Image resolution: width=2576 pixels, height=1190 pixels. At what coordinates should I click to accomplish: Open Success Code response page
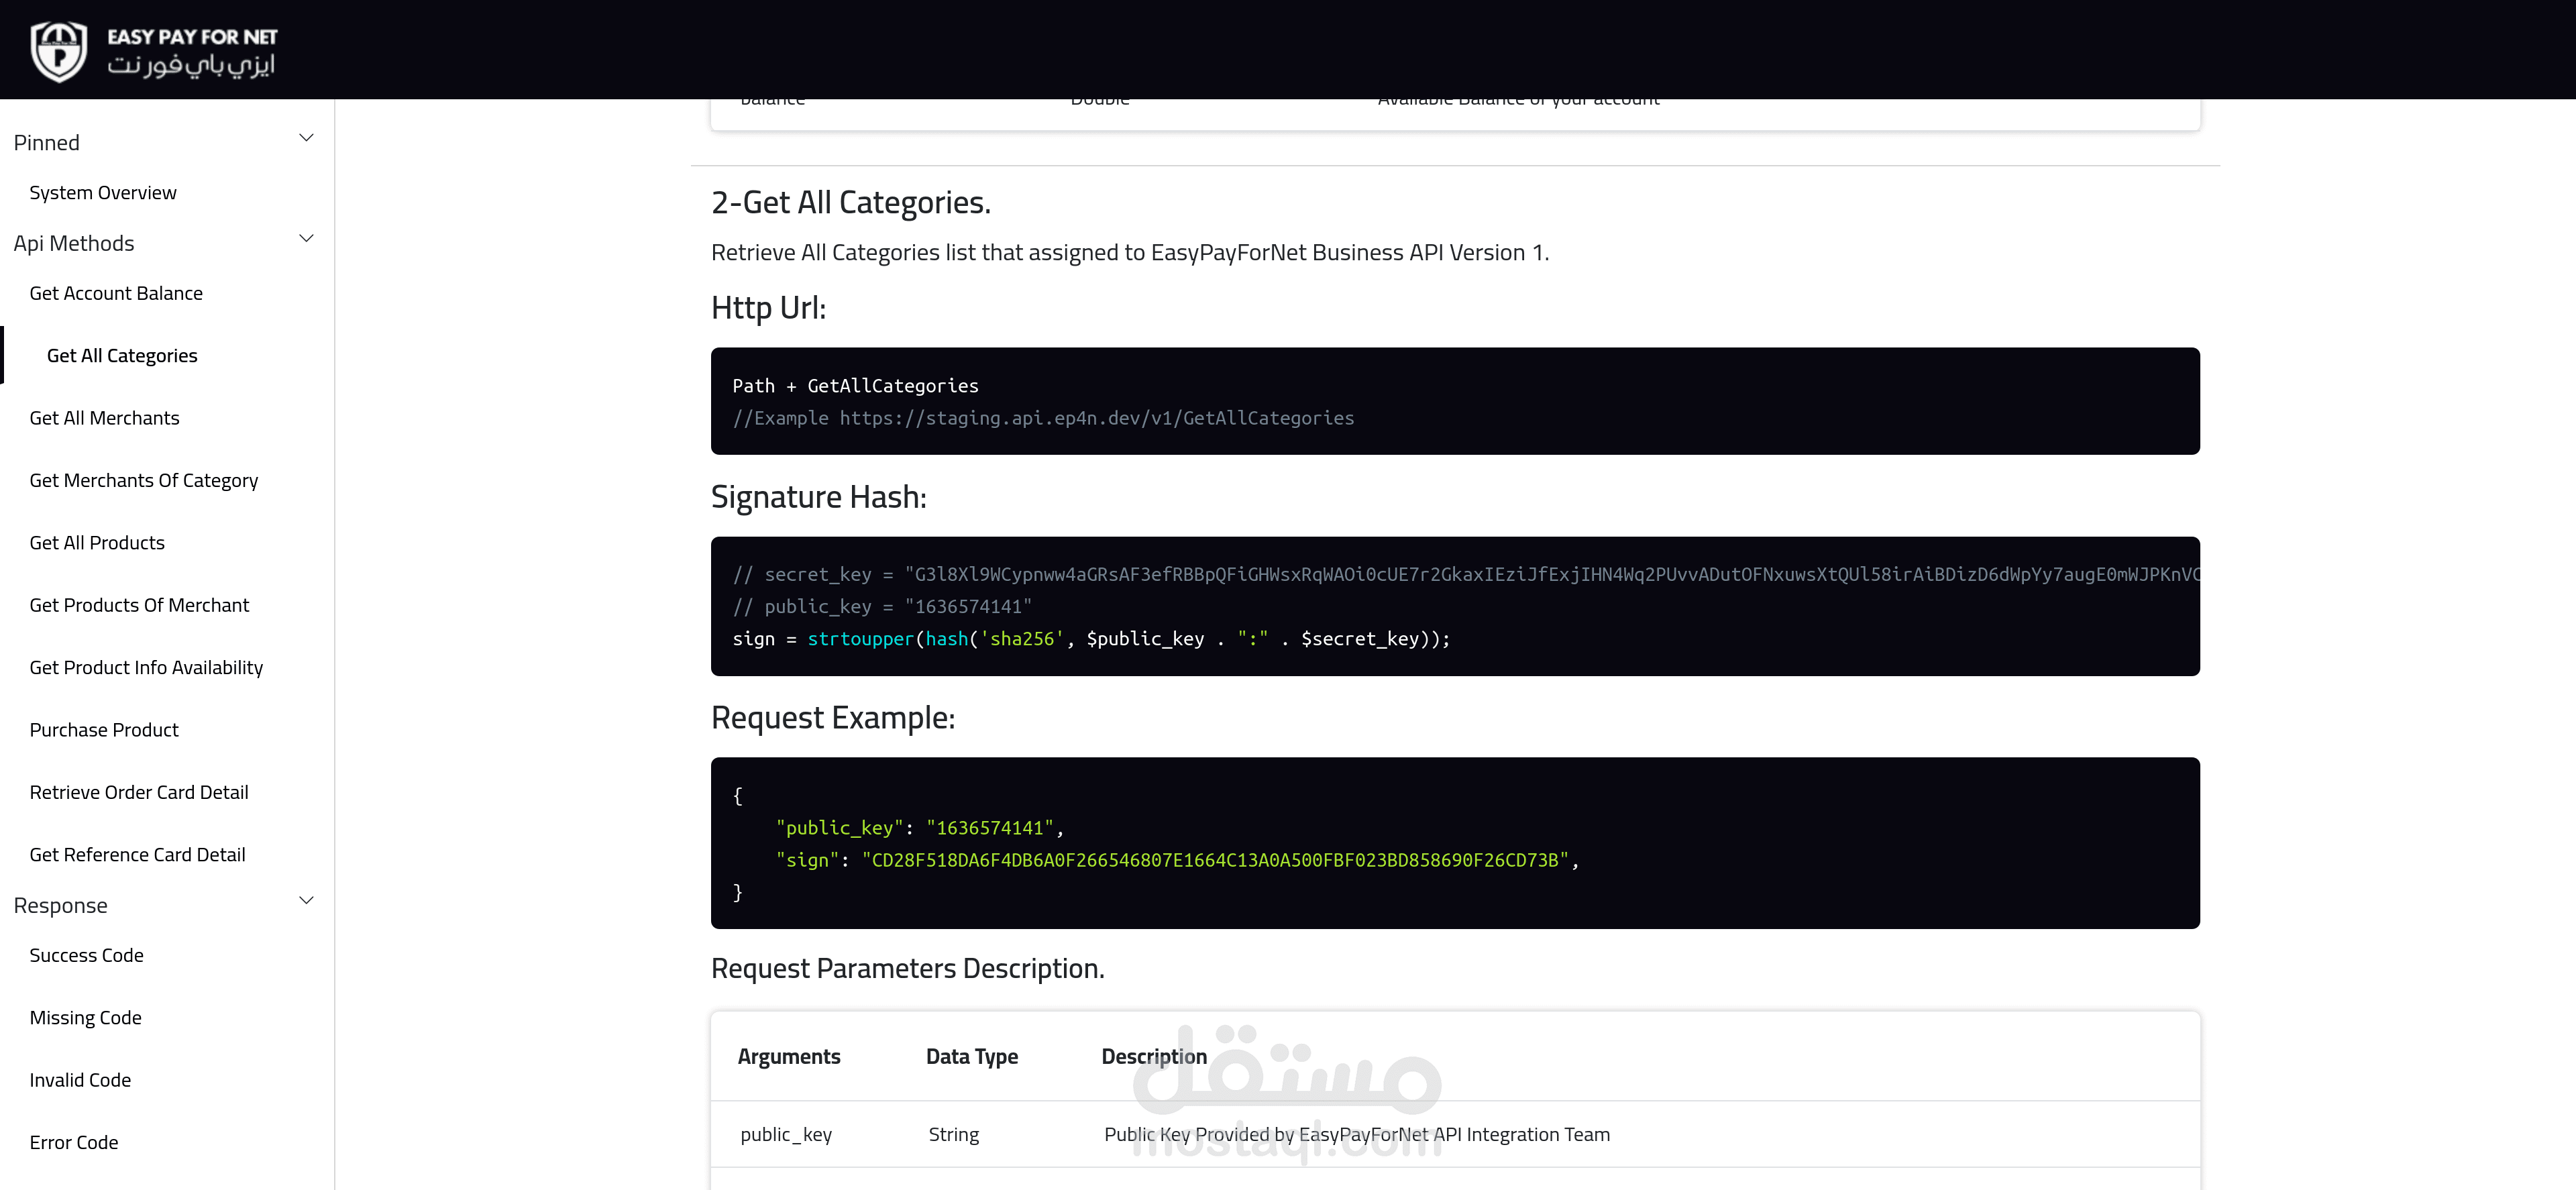tap(86, 955)
